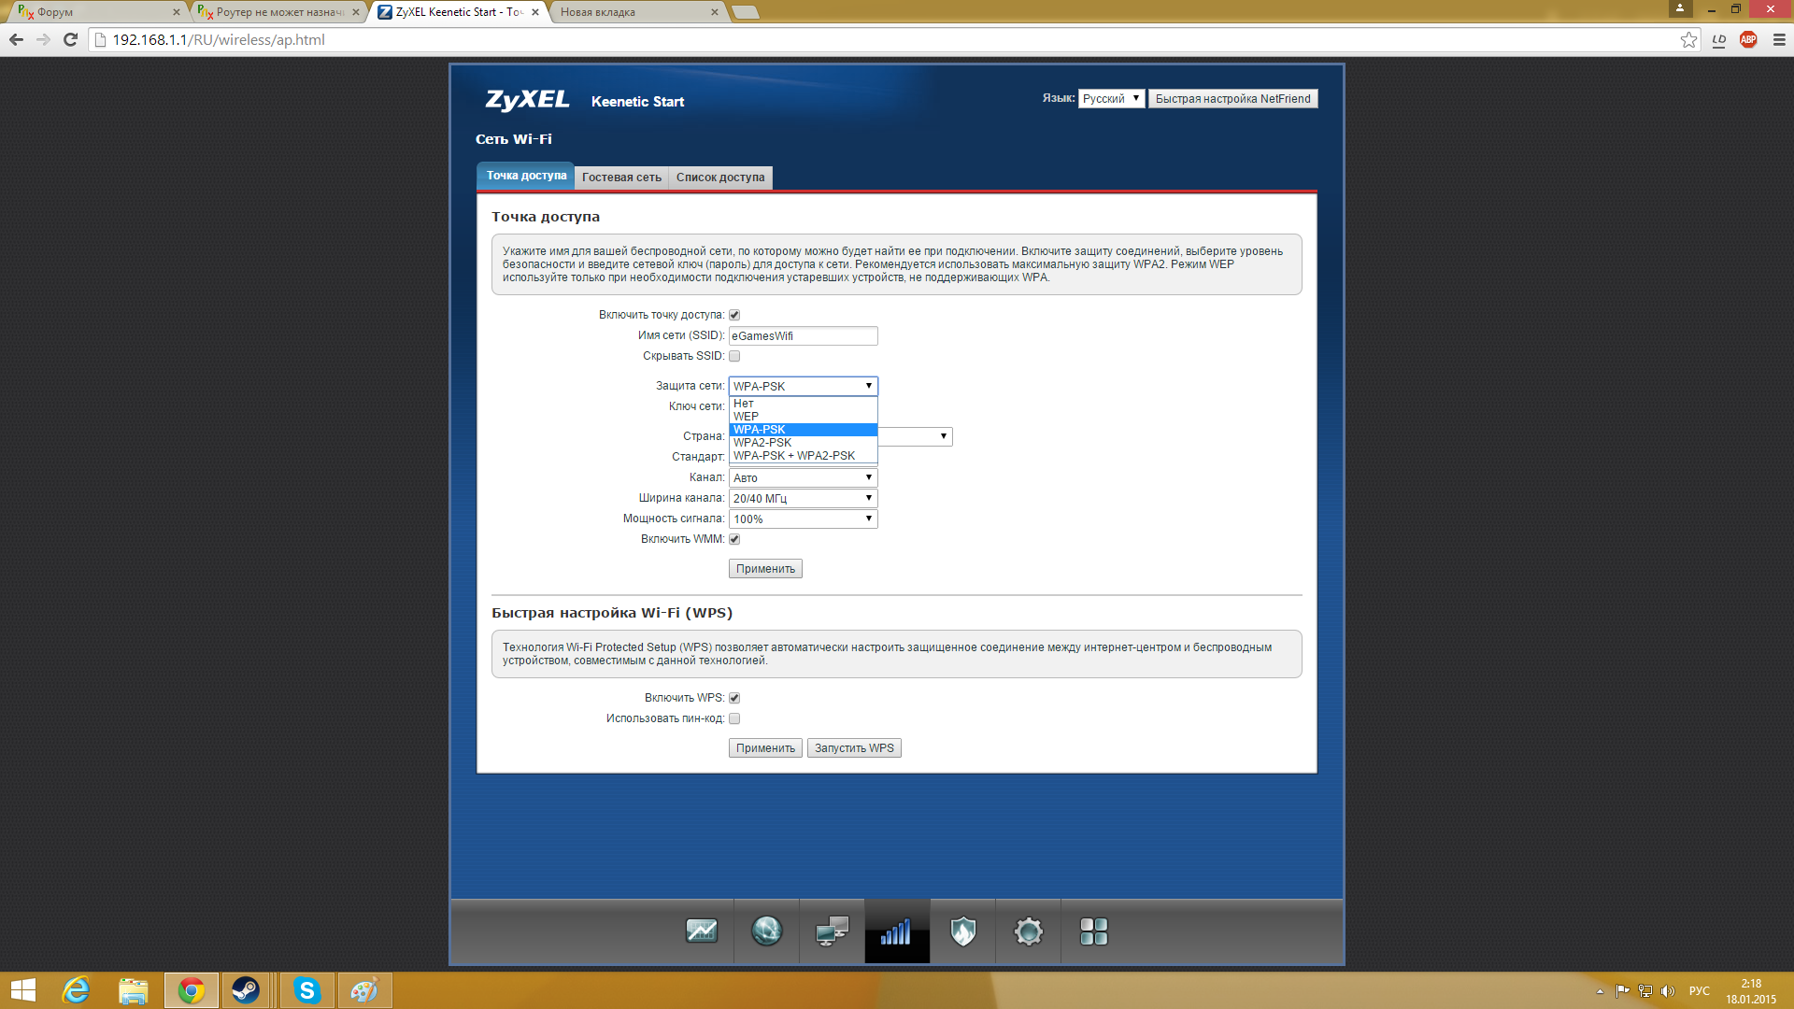The image size is (1794, 1009).
Task: Click 'Применить' in WPS section
Action: coord(765,748)
